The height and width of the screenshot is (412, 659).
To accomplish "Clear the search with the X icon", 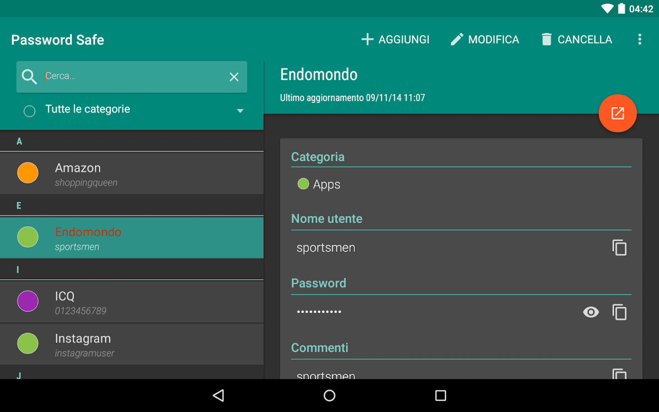I will pos(234,76).
